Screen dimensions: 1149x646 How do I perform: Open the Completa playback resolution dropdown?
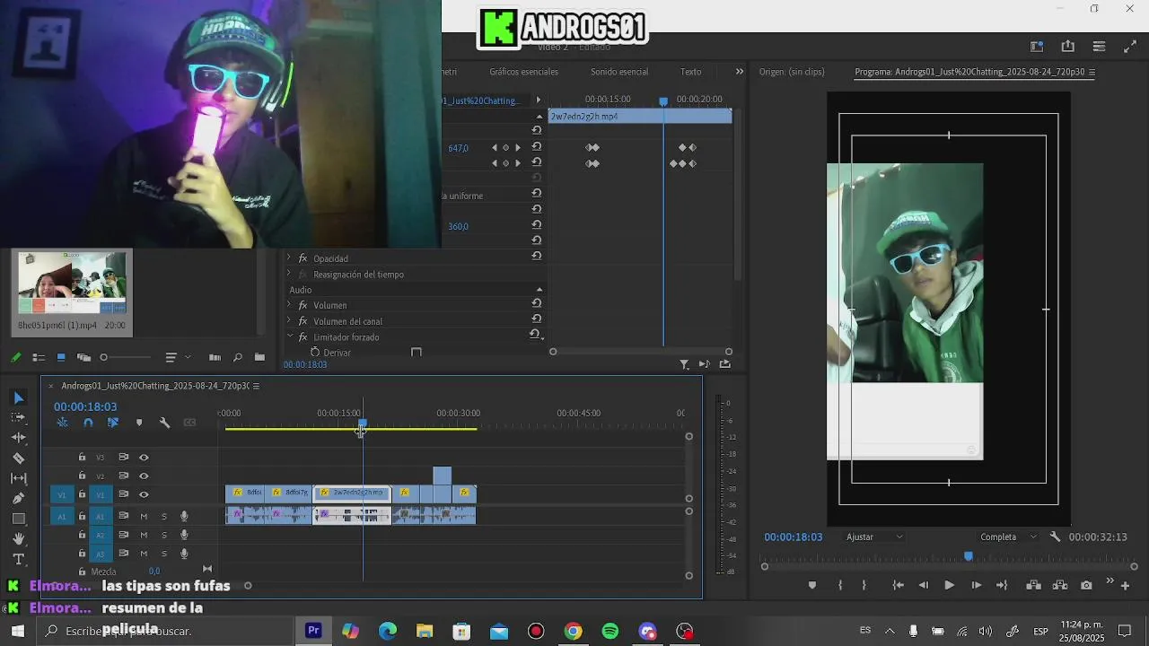[1008, 537]
